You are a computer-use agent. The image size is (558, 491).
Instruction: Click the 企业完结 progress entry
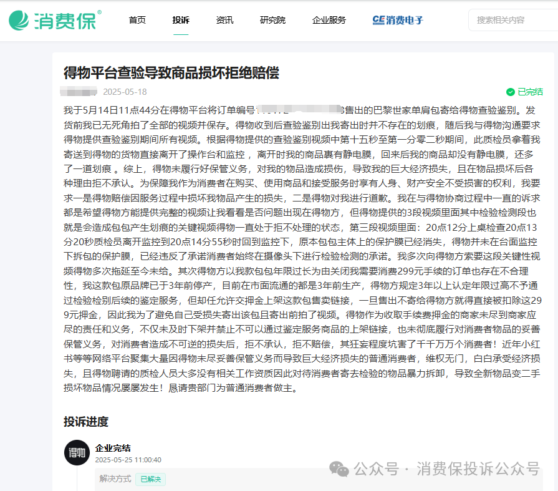tap(113, 448)
